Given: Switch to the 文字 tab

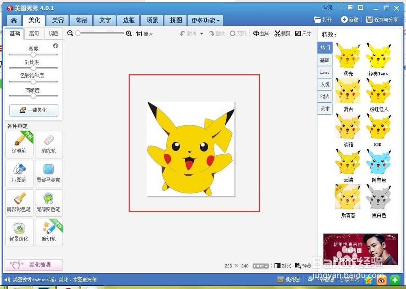Looking at the screenshot, I should point(105,20).
